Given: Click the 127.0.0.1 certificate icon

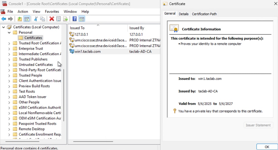Looking at the screenshot, I should [72, 34].
